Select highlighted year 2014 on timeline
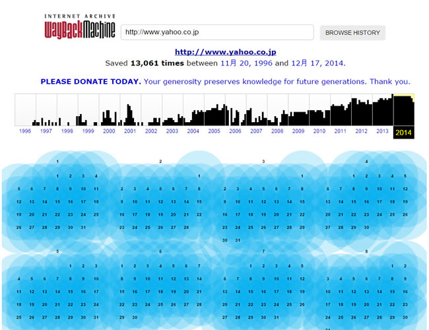Viewport: 429px width, 330px height. (x=403, y=133)
